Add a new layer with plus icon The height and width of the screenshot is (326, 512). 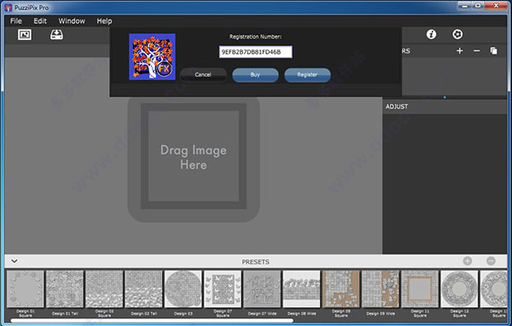tap(459, 50)
